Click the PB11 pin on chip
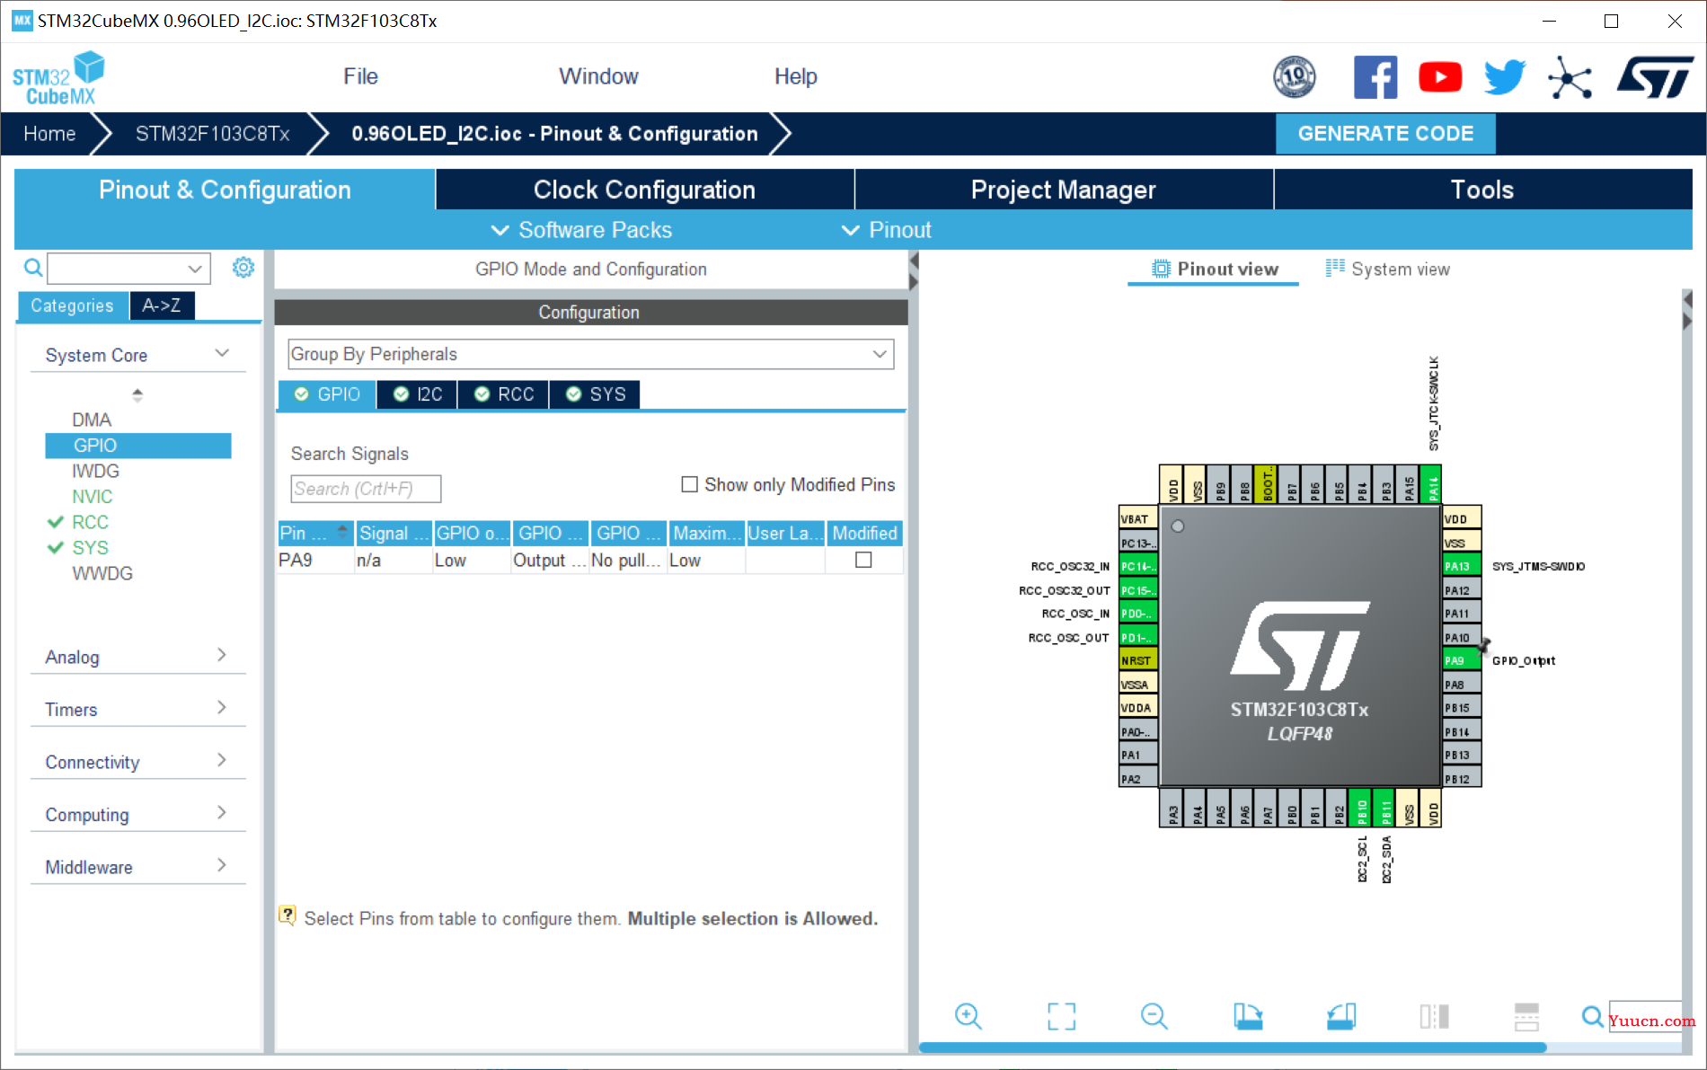This screenshot has width=1707, height=1070. (1384, 808)
